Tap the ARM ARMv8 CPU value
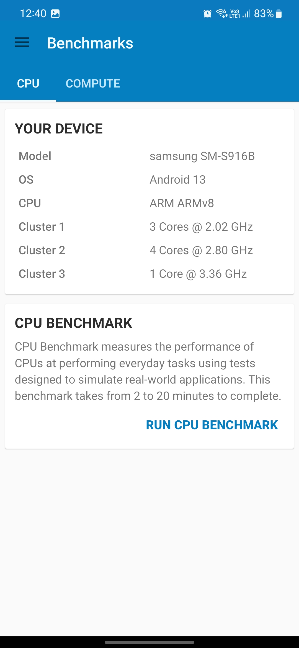The image size is (299, 648). 182,203
